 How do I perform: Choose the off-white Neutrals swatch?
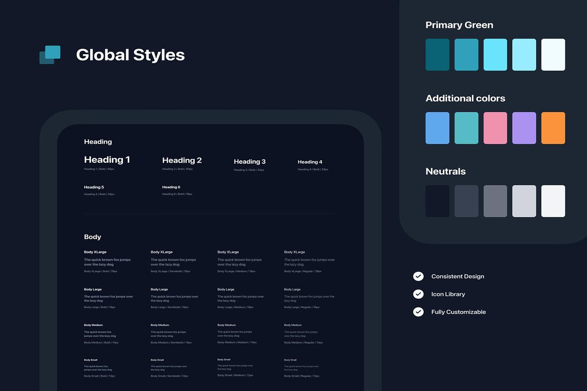click(x=553, y=201)
